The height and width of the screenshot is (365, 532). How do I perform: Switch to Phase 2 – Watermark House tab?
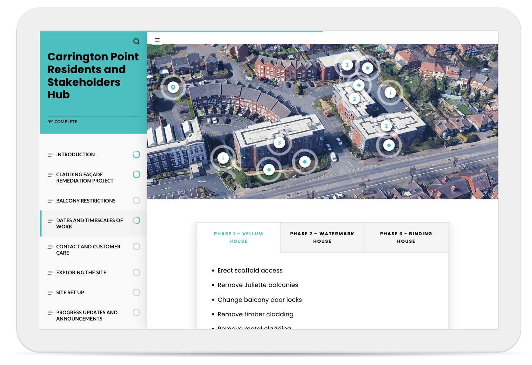pyautogui.click(x=322, y=237)
